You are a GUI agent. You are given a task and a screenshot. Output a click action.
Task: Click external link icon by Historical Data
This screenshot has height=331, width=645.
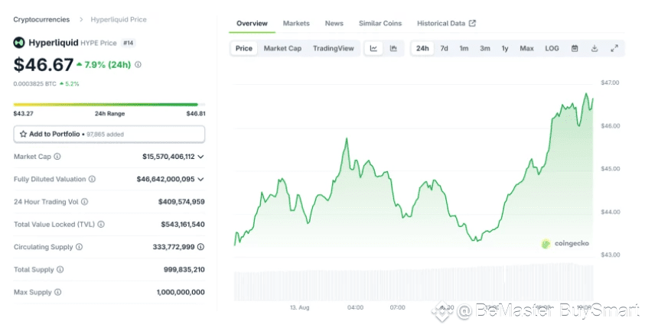coord(472,24)
